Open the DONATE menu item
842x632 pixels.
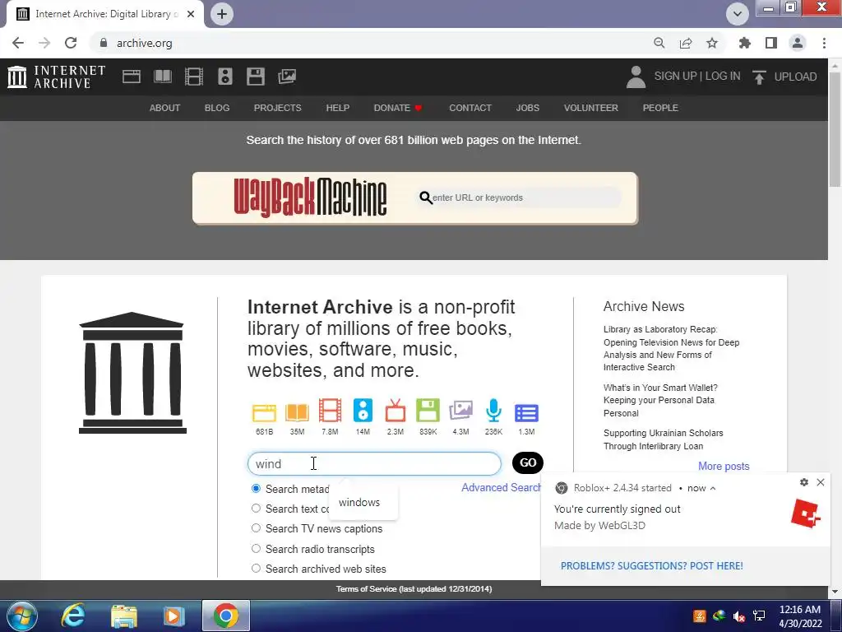(398, 108)
